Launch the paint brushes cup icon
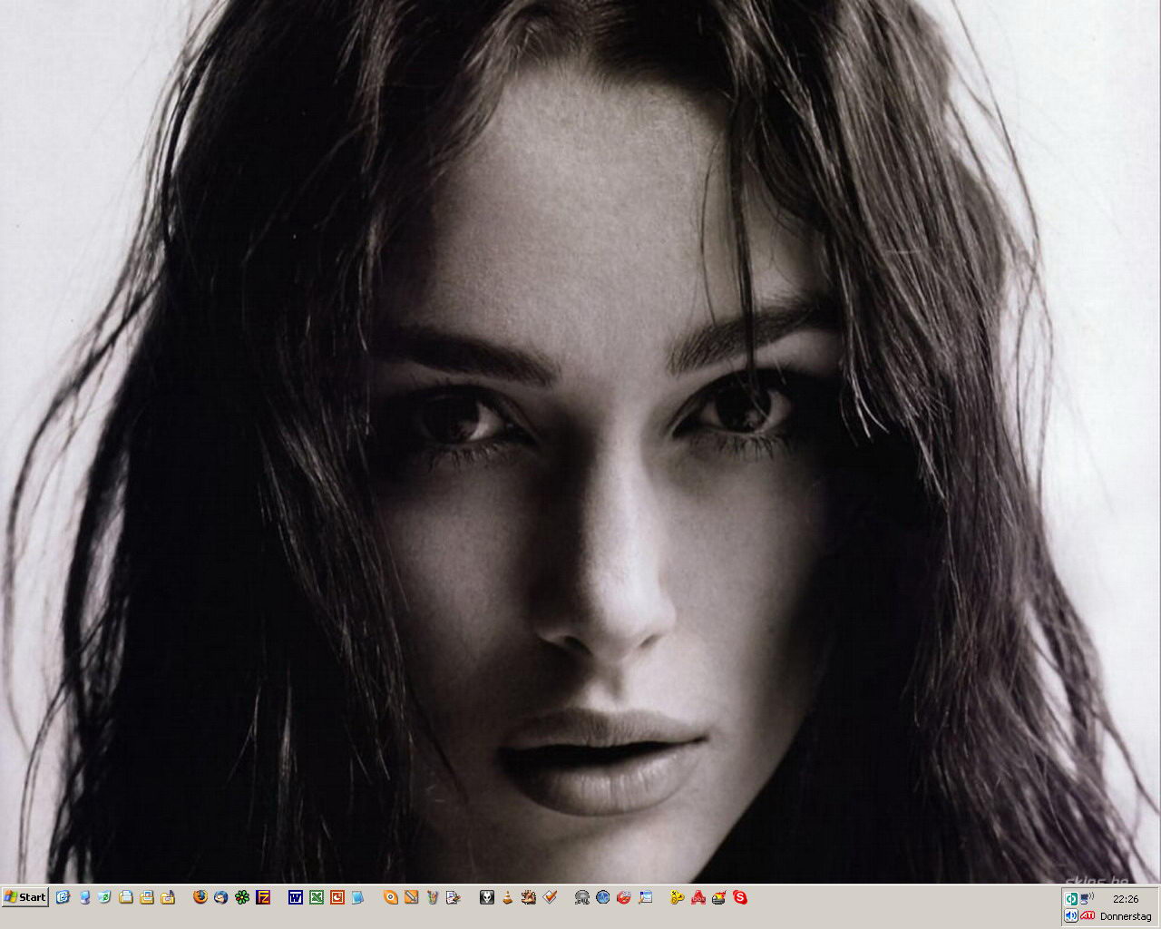The width and height of the screenshot is (1161, 929). 433,897
